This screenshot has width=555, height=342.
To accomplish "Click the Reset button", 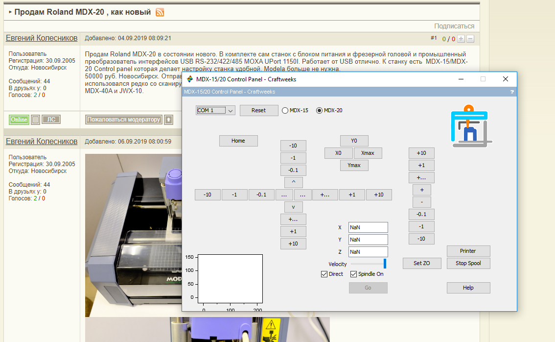I will (x=259, y=111).
